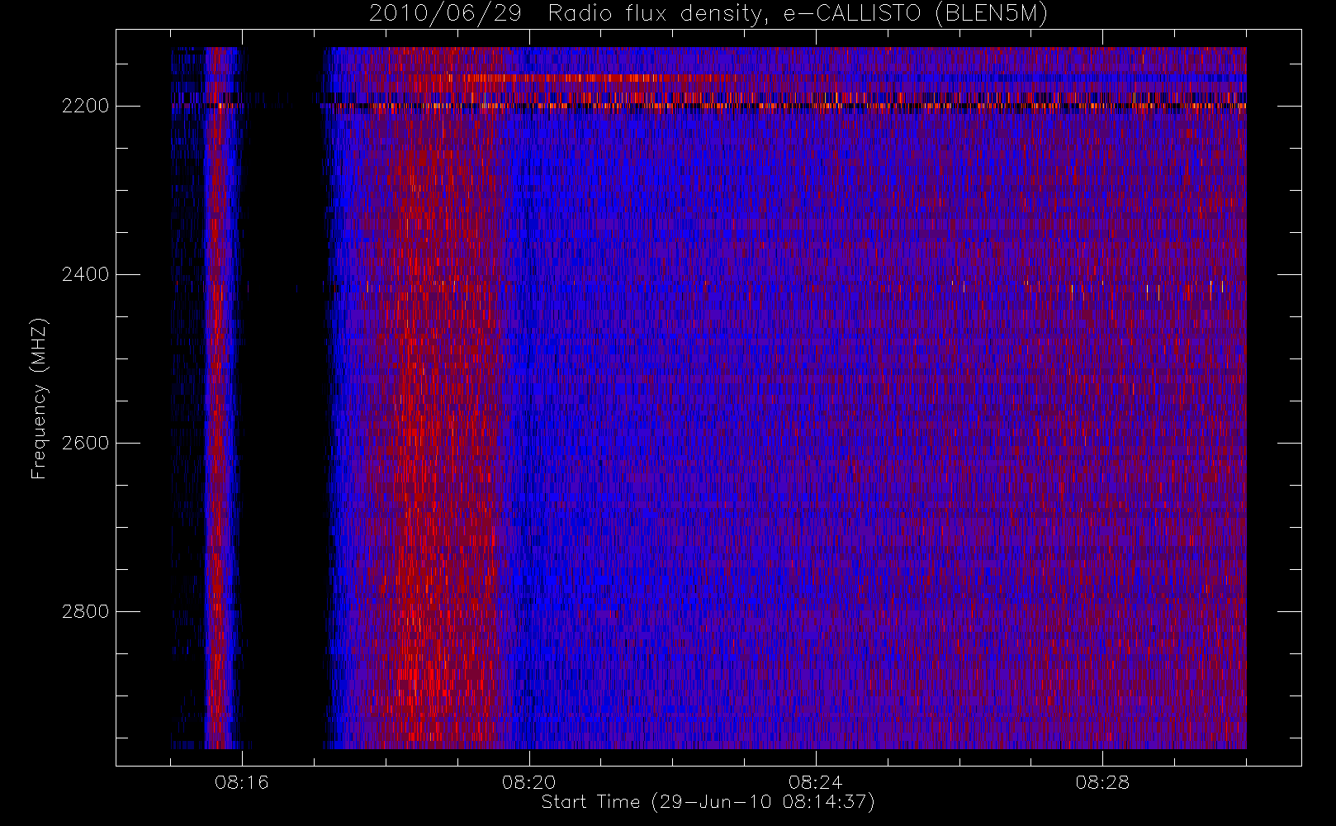
Task: Click the "Frequency (MHz)" axis label
Action: point(39,398)
